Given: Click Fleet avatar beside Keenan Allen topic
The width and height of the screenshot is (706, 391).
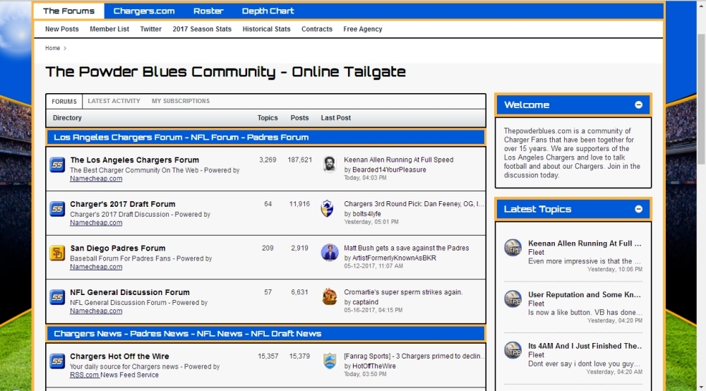Looking at the screenshot, I should [x=513, y=248].
